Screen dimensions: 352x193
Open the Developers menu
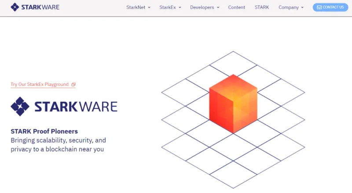pos(202,7)
